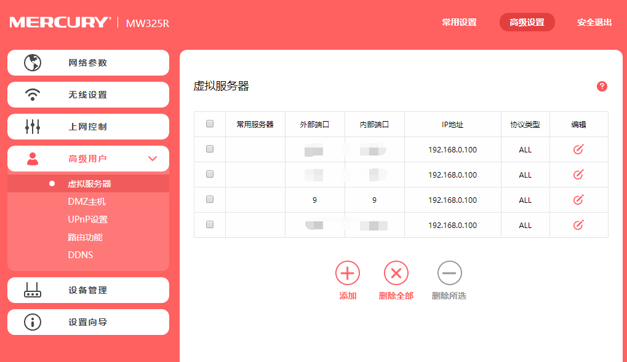Check the checkbox for port 9 row

pyautogui.click(x=210, y=199)
